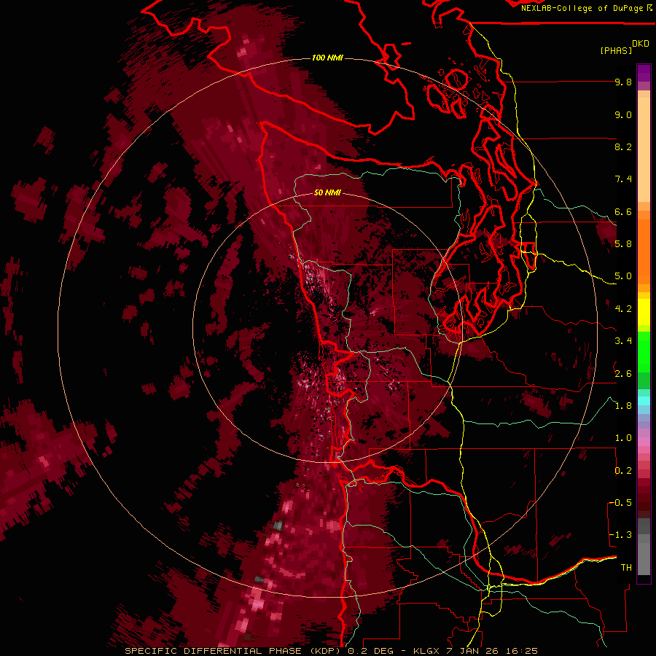656x656 pixels.
Task: Select the 7.4 scale value
Action: (x=623, y=179)
